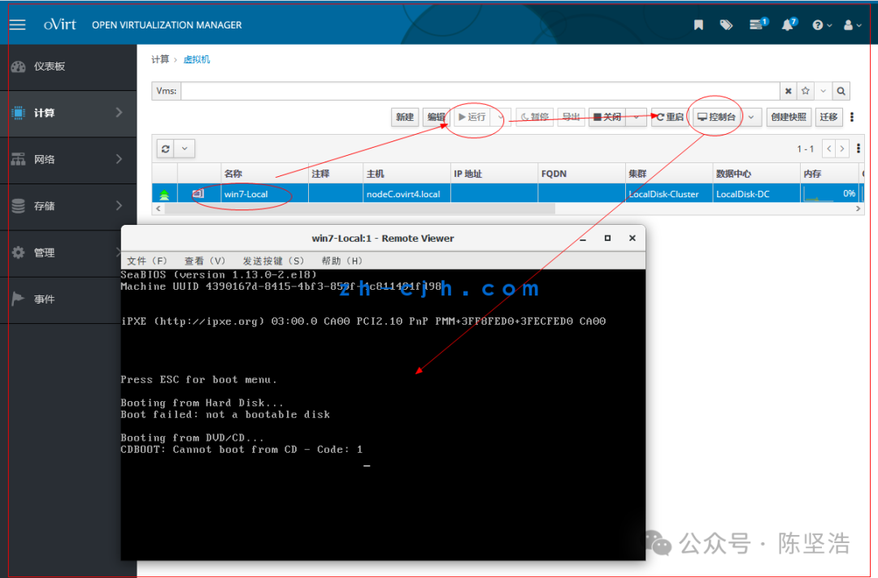
Task: Bookmark the search with the star icon
Action: point(805,91)
